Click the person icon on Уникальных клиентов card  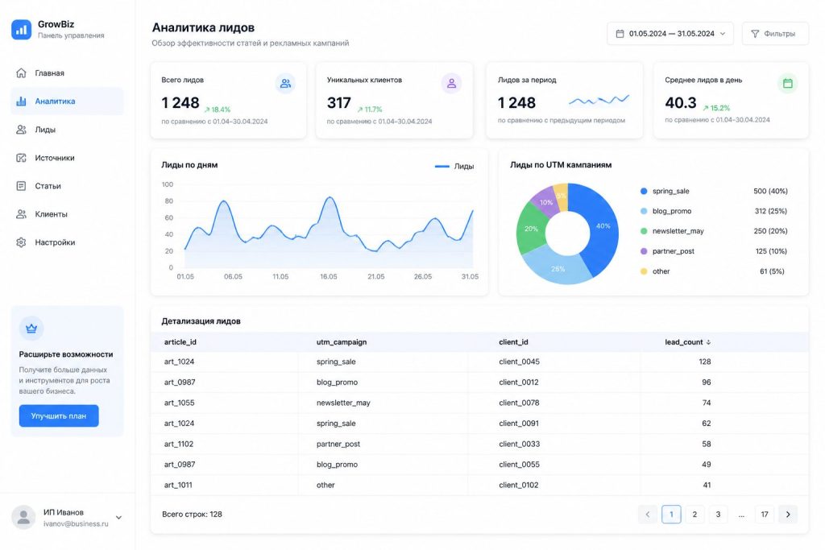[x=451, y=83]
